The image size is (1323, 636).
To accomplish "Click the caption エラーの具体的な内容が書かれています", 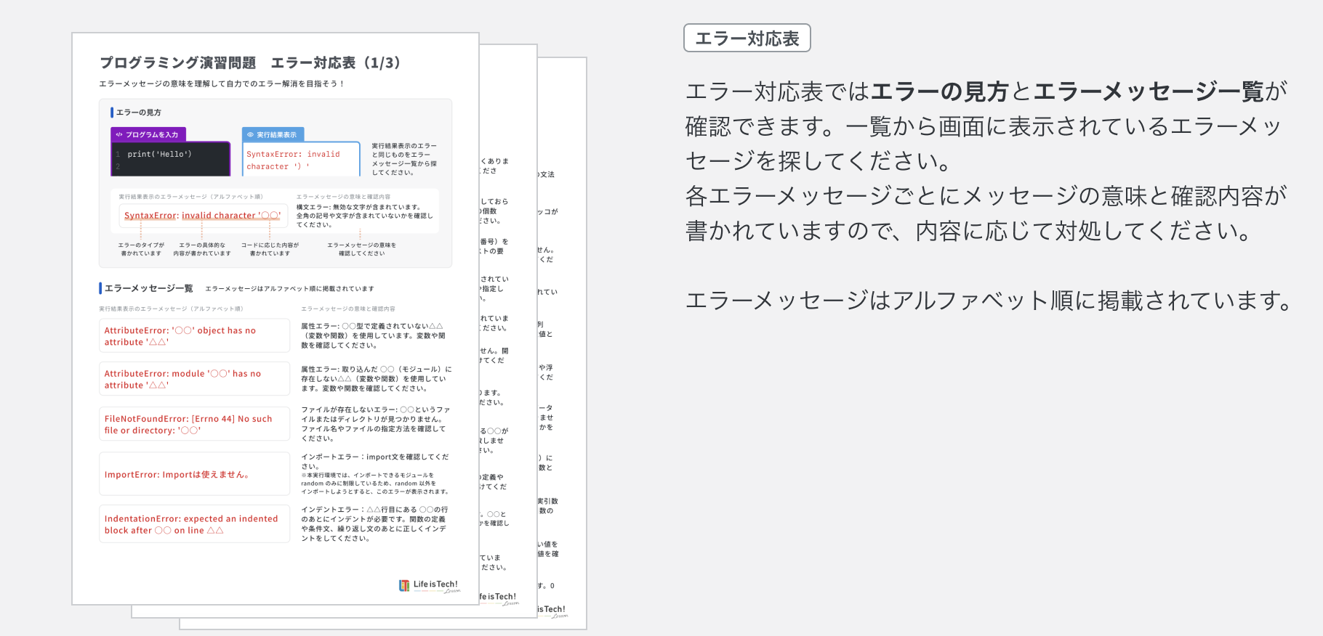I will click(x=202, y=249).
